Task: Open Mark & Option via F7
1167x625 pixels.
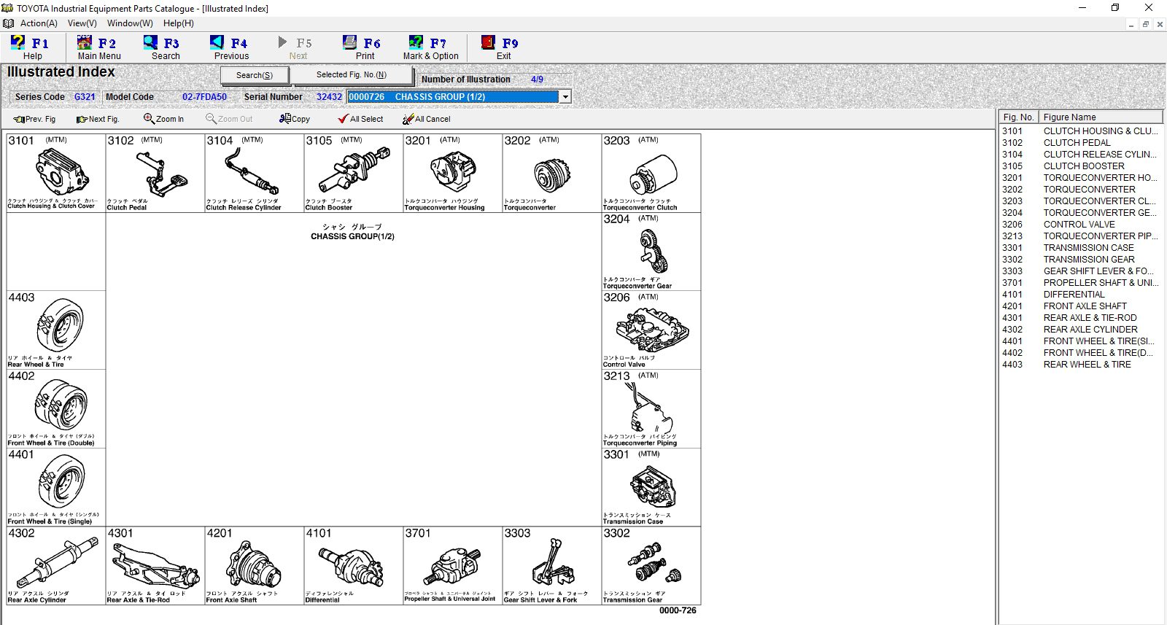Action: pos(430,48)
